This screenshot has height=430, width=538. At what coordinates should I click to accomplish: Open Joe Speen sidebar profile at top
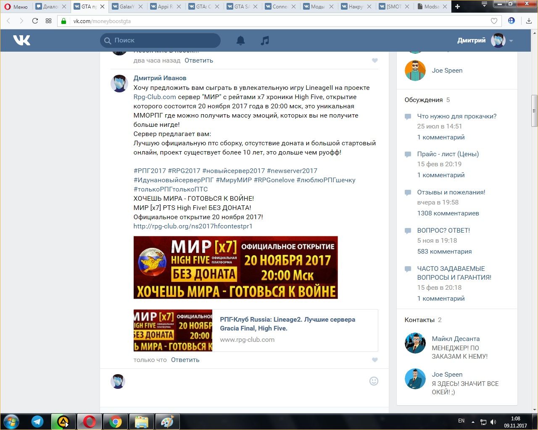(x=447, y=71)
